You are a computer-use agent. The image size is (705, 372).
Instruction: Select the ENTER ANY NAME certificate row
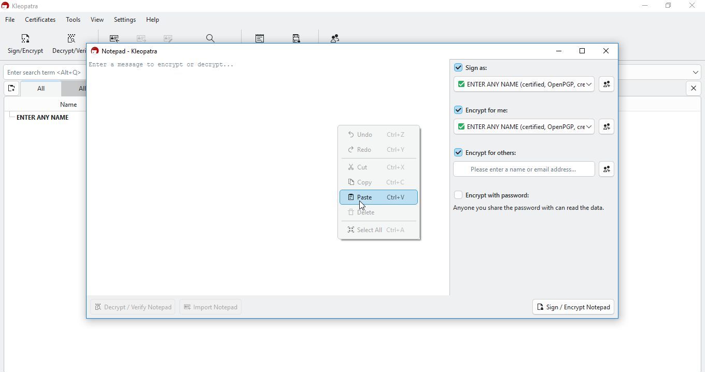click(43, 118)
